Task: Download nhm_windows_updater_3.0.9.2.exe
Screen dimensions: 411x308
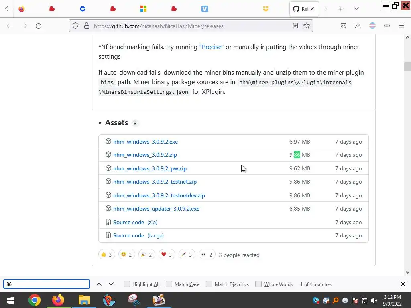Action: [156, 209]
